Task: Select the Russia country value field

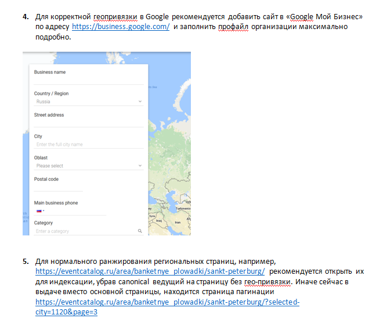Action: pos(81,102)
